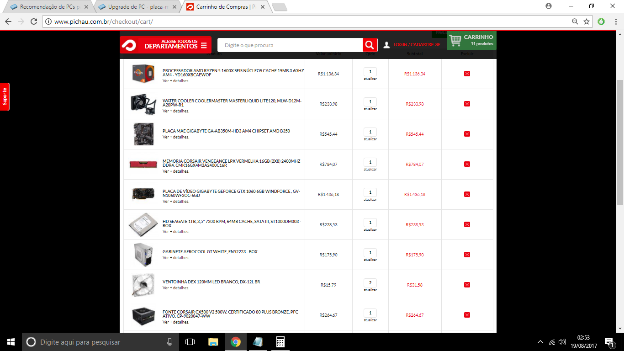Remove Ventoinha DEX 120mm fan from cart

point(467,285)
